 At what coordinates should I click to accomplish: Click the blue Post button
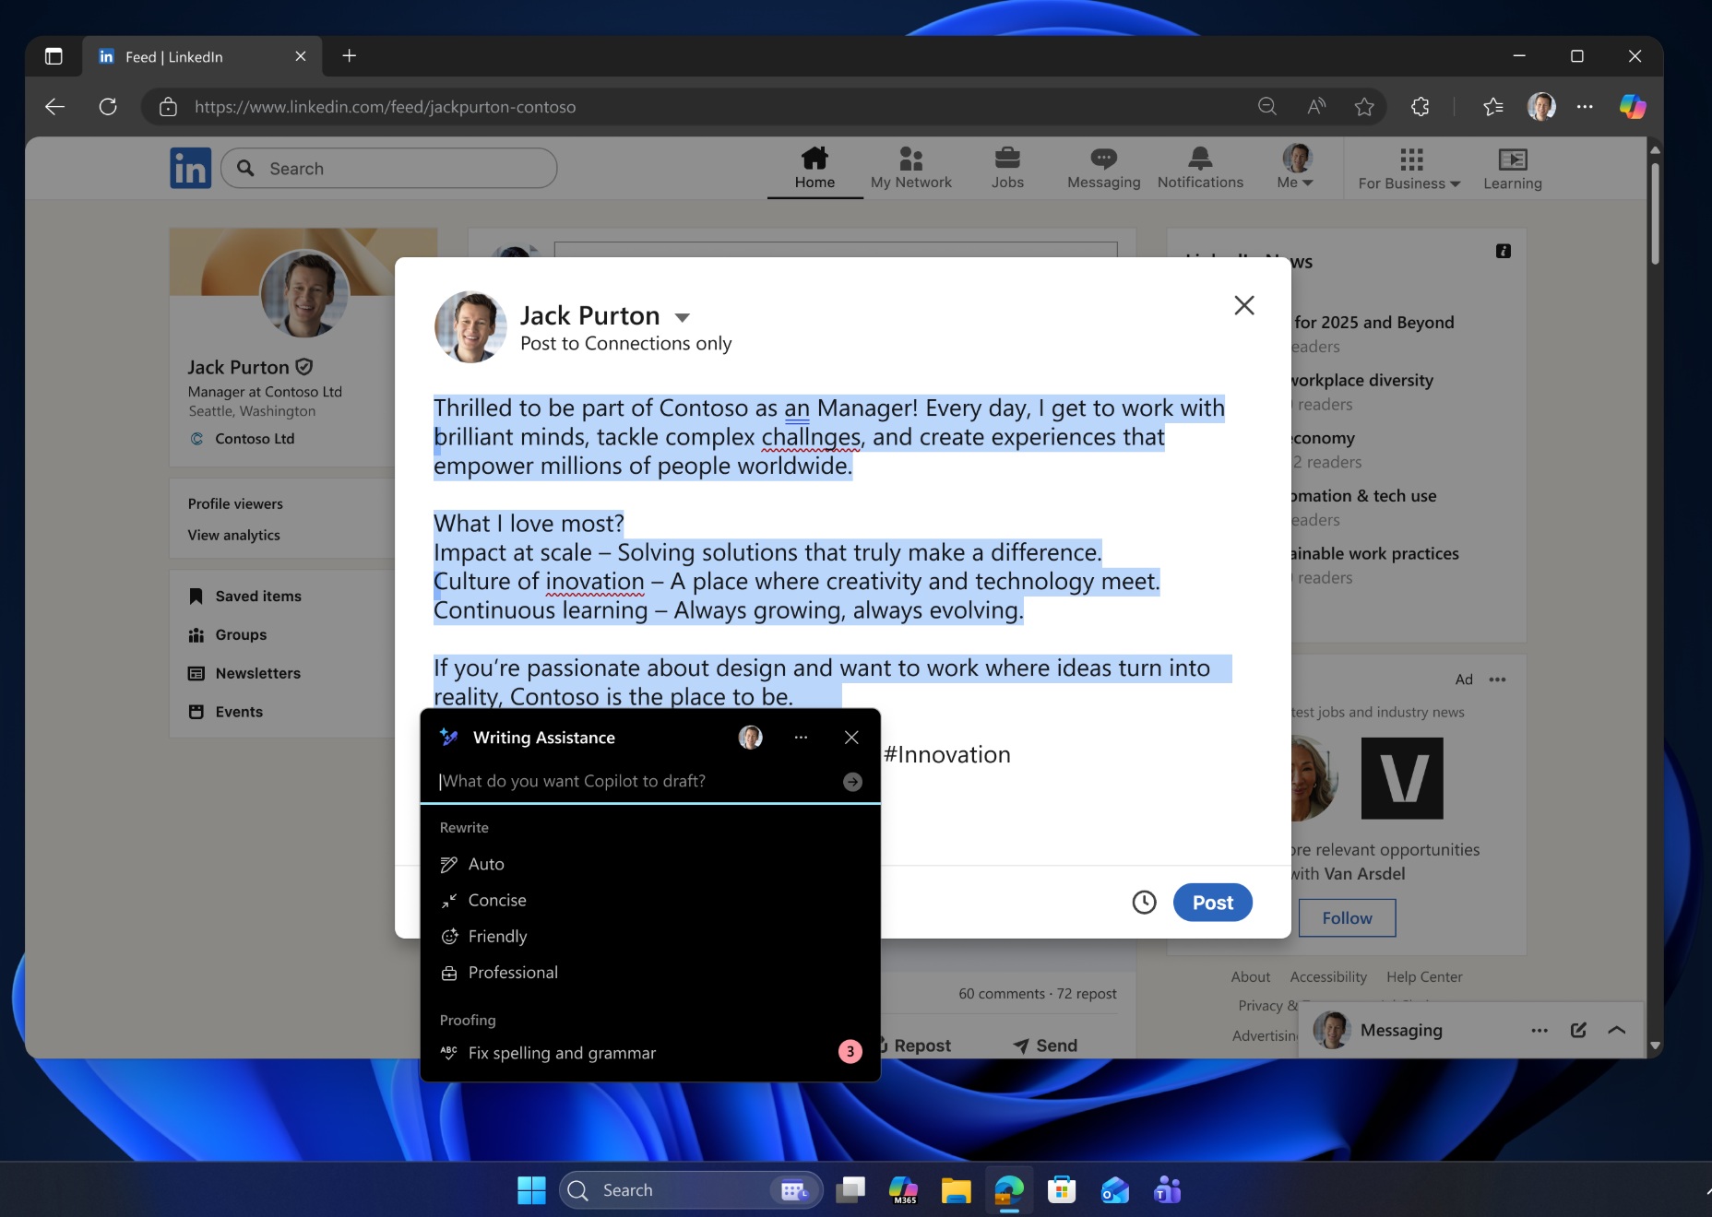coord(1212,903)
